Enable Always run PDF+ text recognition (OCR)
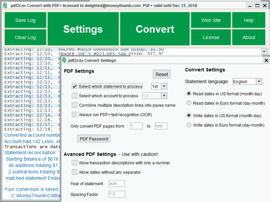The height and width of the screenshot is (202, 270). click(x=75, y=115)
